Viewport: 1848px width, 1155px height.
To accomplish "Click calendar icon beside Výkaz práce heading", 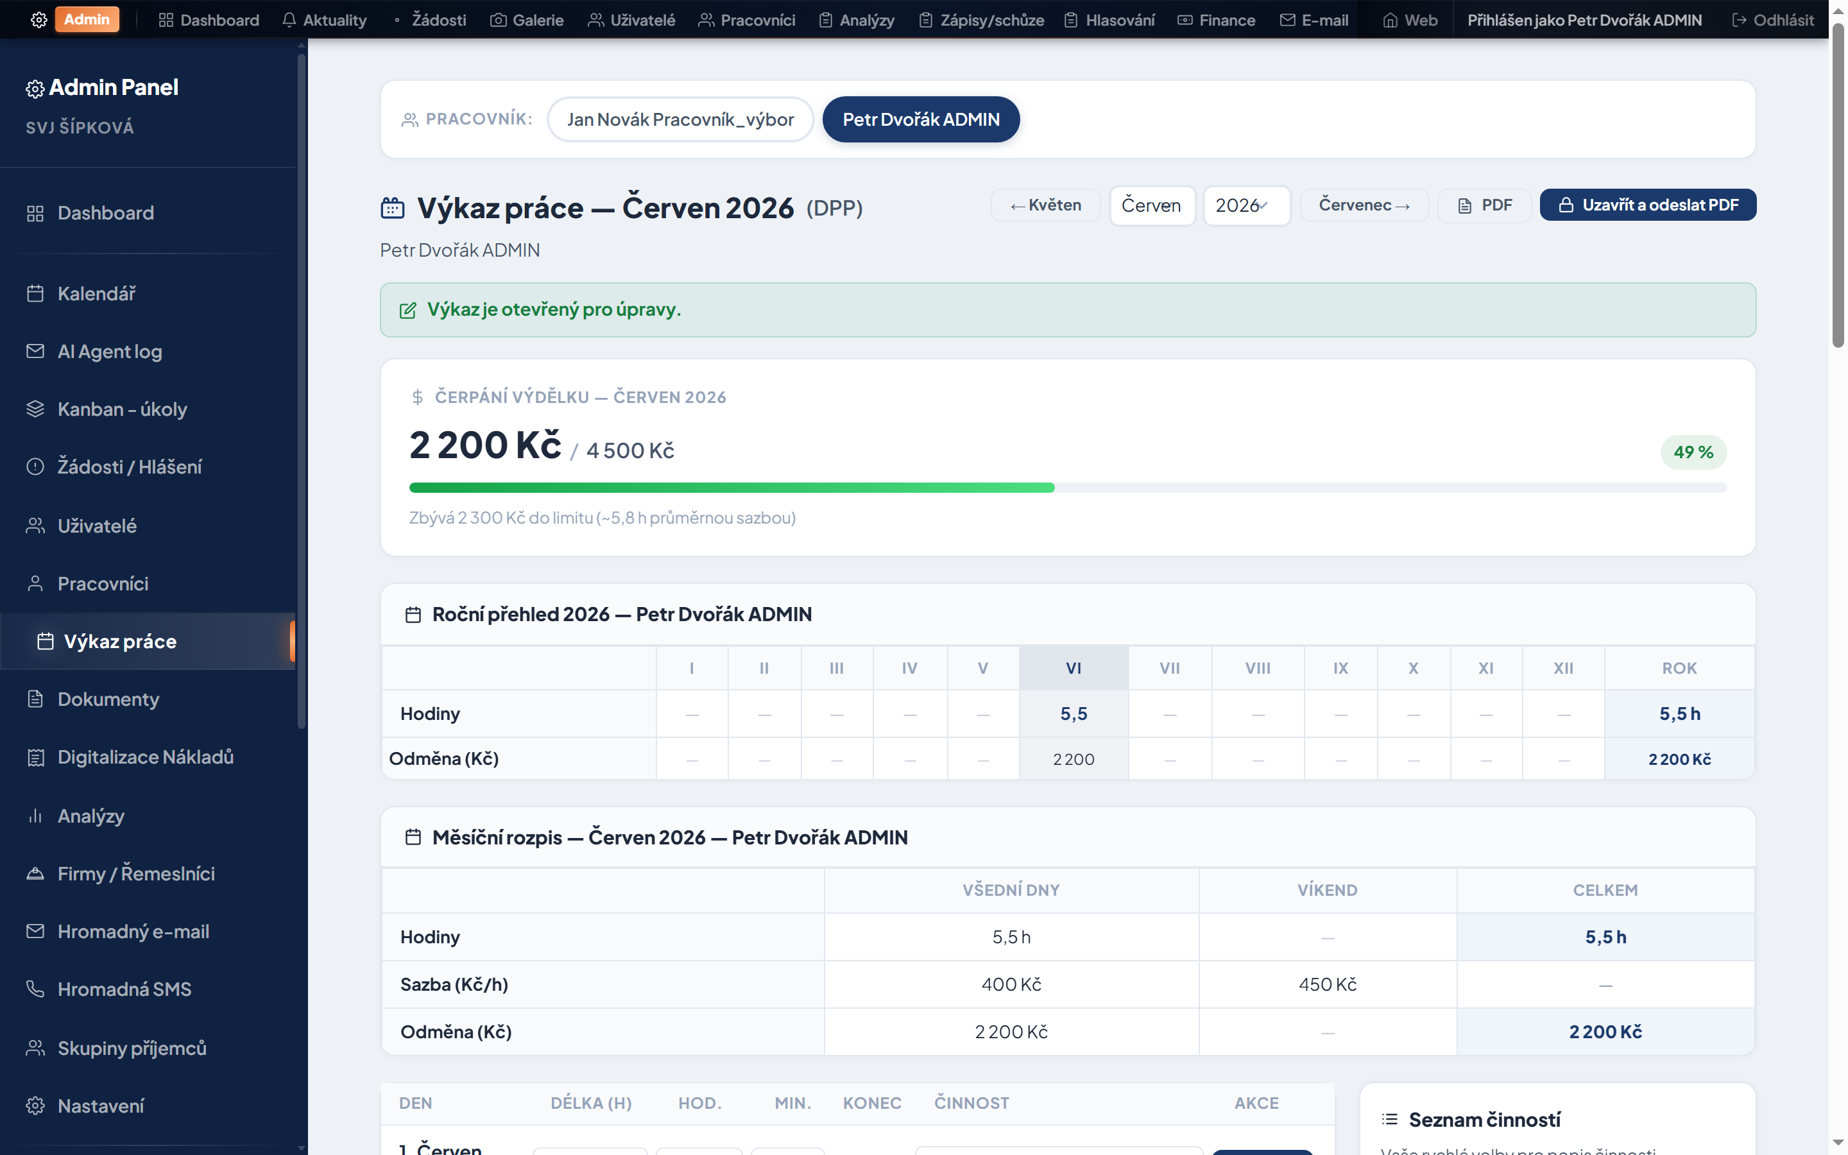I will [393, 208].
